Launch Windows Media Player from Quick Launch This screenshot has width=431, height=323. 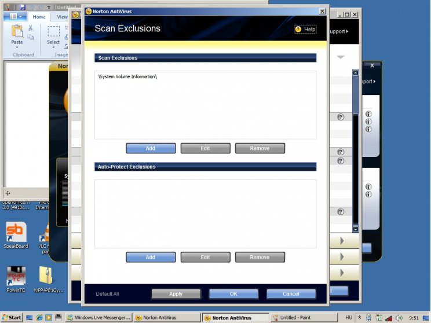(x=49, y=318)
